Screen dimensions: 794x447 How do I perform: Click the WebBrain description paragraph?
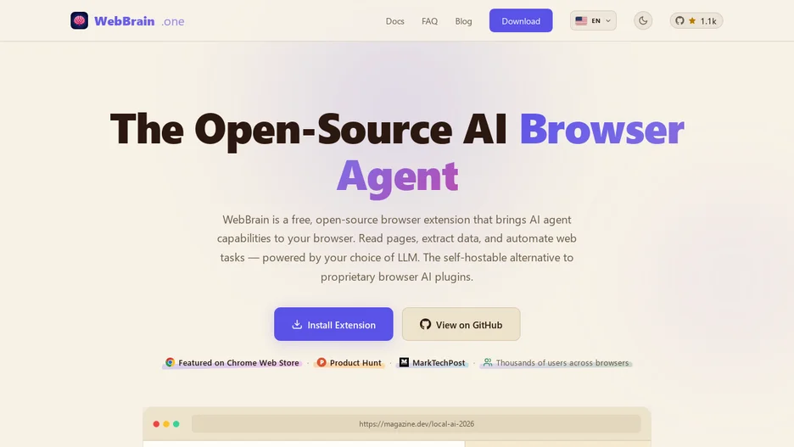(x=397, y=248)
